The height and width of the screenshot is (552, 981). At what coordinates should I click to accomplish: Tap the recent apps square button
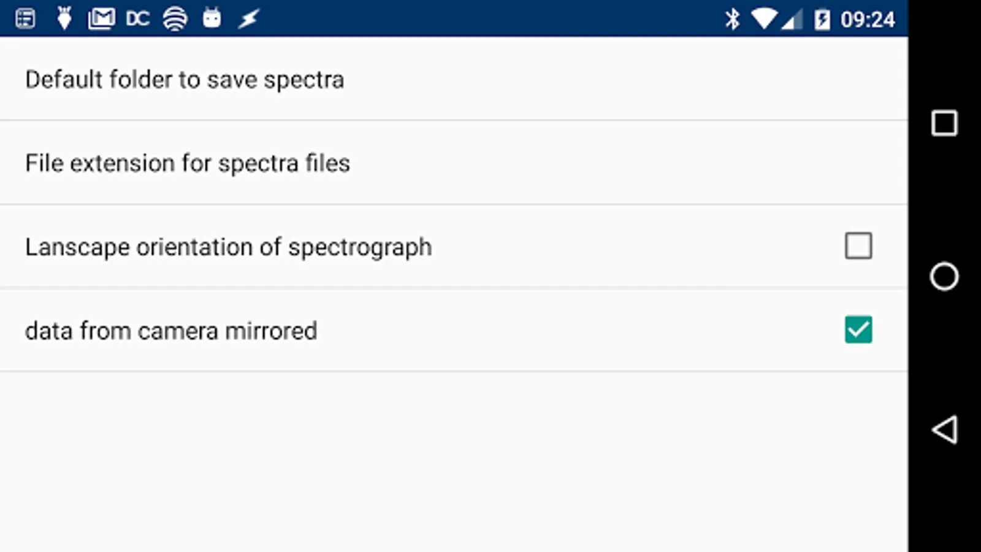[x=944, y=123]
